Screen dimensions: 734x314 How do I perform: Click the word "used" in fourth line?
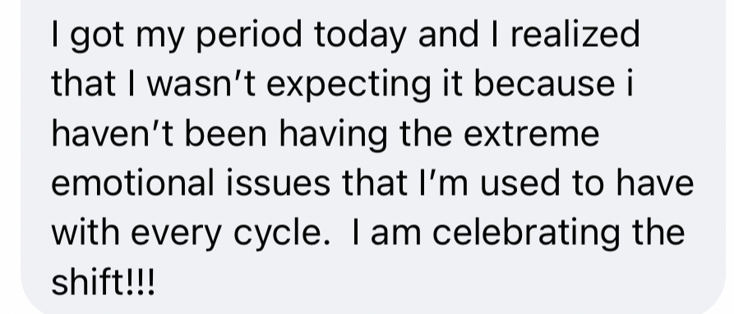click(520, 182)
